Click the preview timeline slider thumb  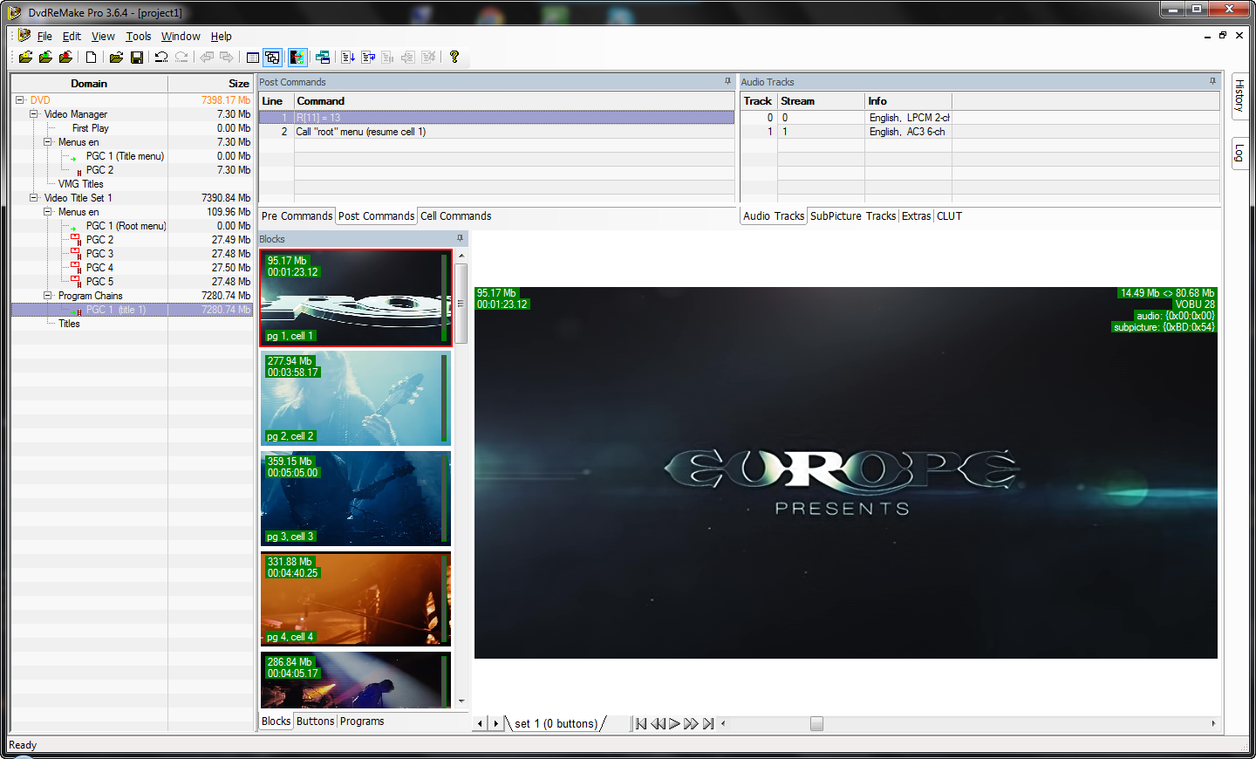[816, 723]
